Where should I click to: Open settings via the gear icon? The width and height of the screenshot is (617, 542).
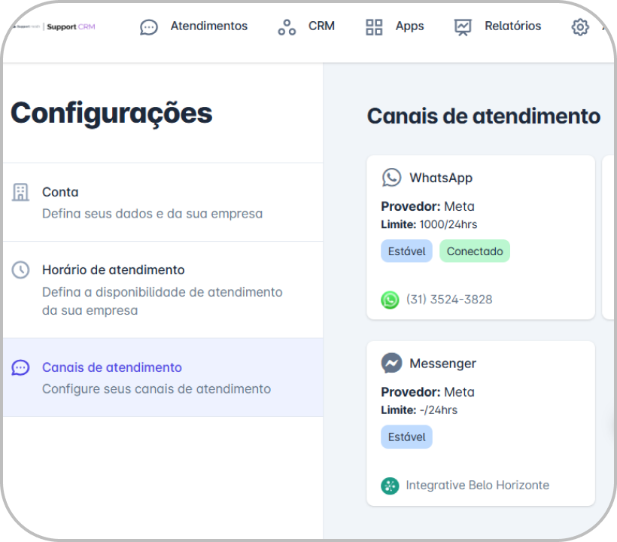pyautogui.click(x=579, y=27)
